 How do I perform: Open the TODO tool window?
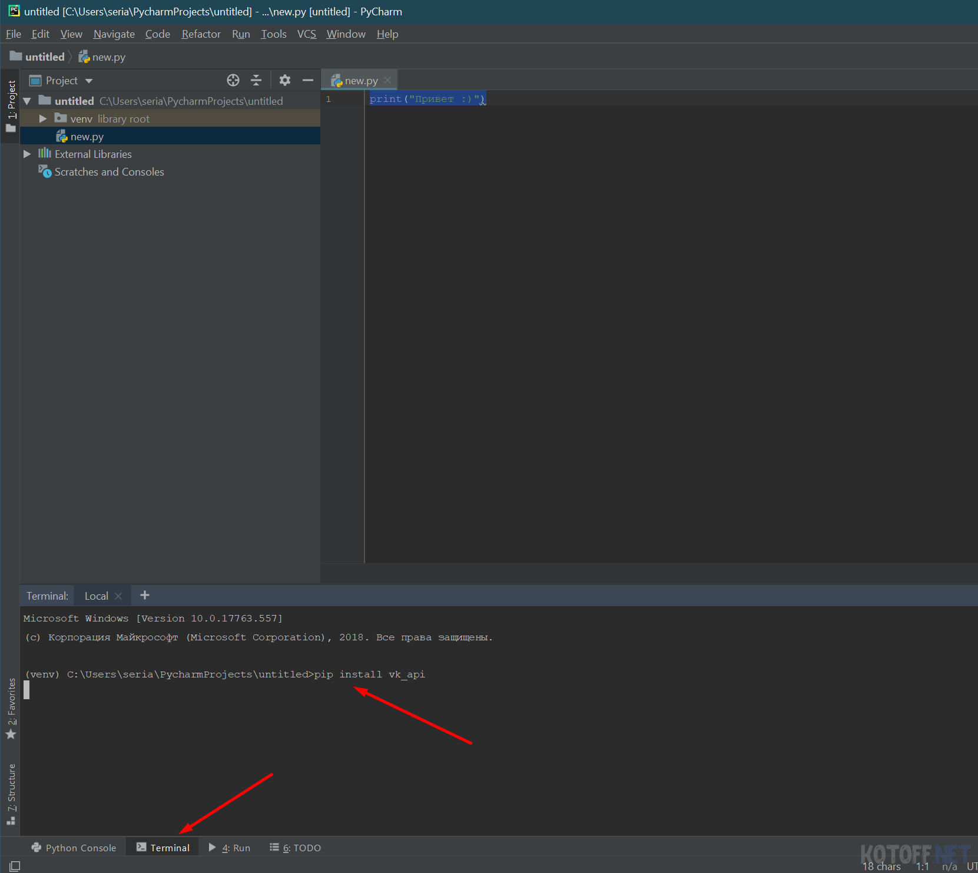coord(296,848)
